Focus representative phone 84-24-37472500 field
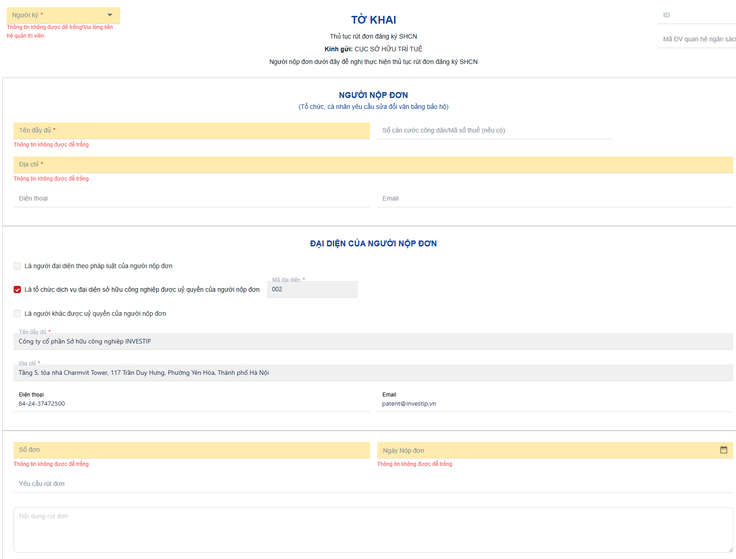 [x=191, y=404]
